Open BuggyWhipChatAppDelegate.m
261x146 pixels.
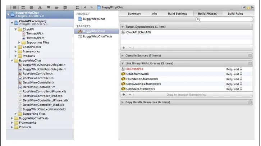tap(45, 69)
